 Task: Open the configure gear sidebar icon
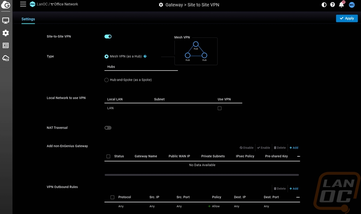(6, 33)
